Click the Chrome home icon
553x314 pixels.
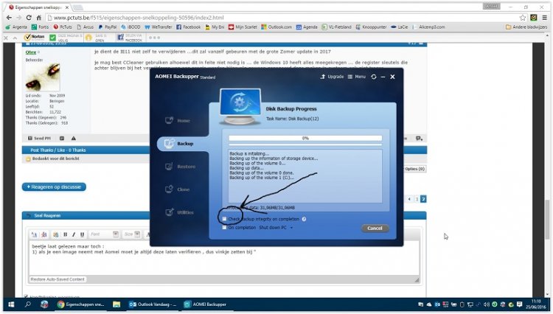point(39,18)
